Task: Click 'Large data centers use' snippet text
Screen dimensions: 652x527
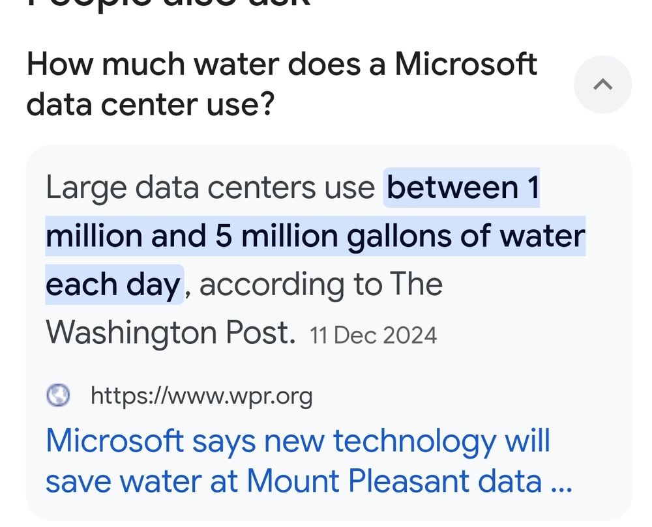Action: pyautogui.click(x=210, y=188)
